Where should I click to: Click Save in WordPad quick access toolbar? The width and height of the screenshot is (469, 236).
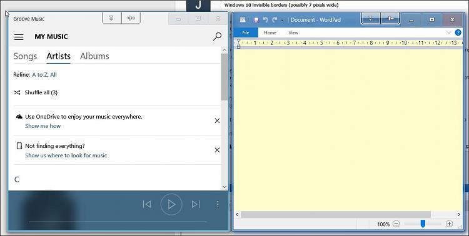coord(256,20)
